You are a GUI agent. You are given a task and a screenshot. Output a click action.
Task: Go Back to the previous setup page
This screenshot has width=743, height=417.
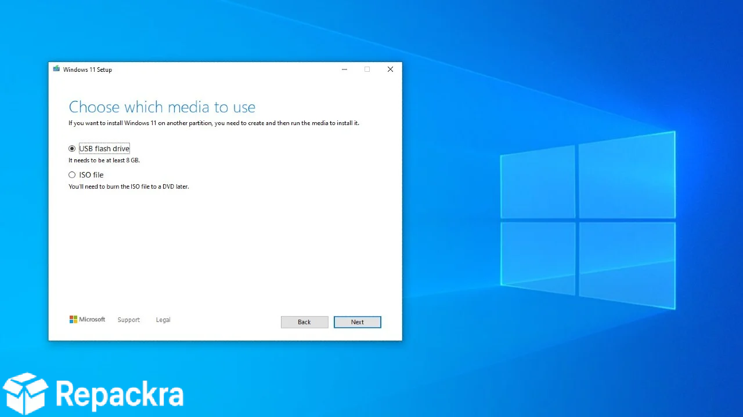(305, 322)
